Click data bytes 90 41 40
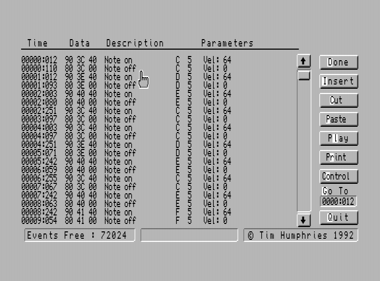Screen dimensions: 380x281 [x=81, y=212]
